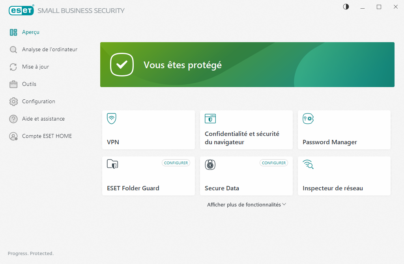Expand Afficher plus de fonctionnalités
The width and height of the screenshot is (404, 264).
(246, 205)
